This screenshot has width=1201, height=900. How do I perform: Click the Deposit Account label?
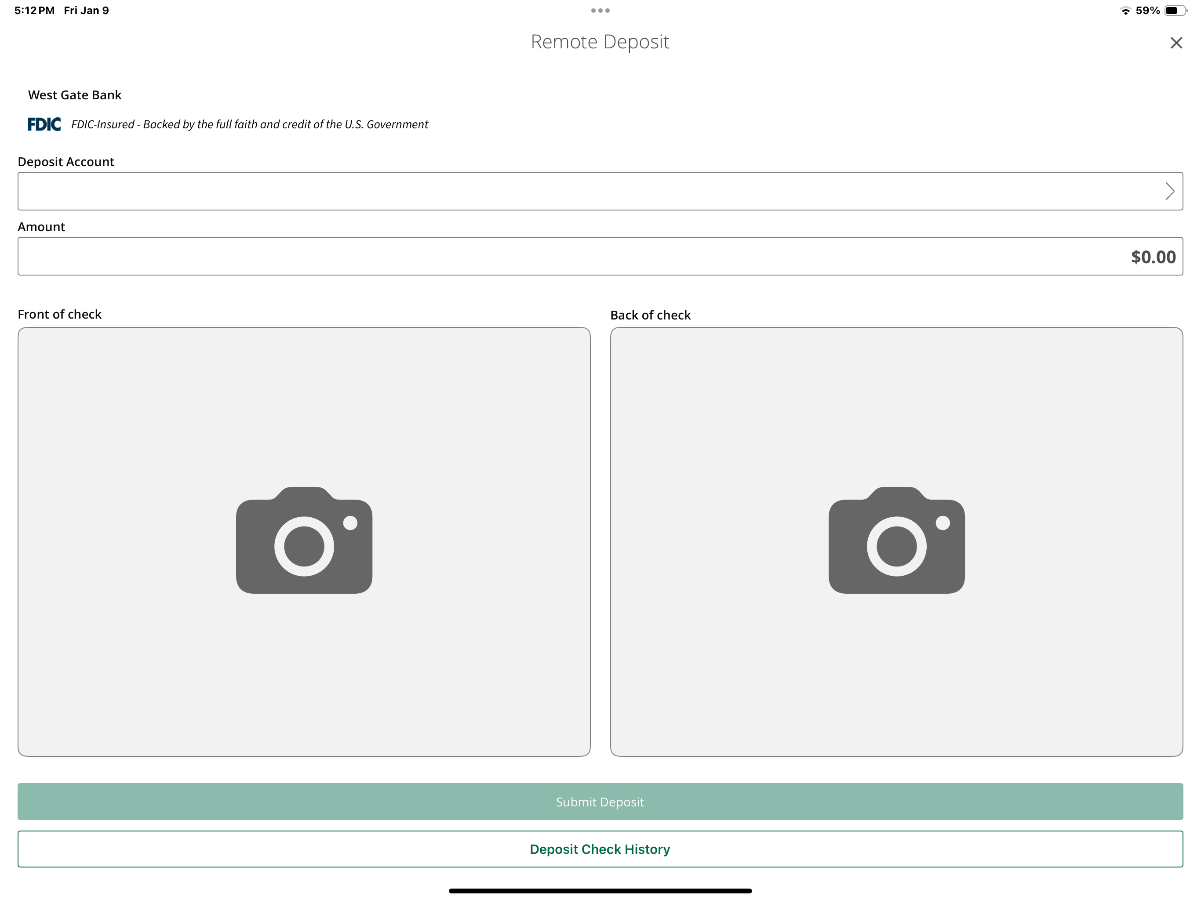pyautogui.click(x=66, y=162)
